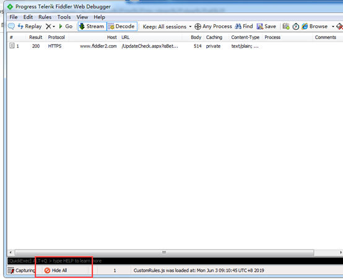Open the Tools menu
This screenshot has width=343, height=280.
64,17
